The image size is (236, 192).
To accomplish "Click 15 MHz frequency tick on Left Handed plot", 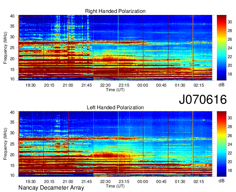I will 12,166.
